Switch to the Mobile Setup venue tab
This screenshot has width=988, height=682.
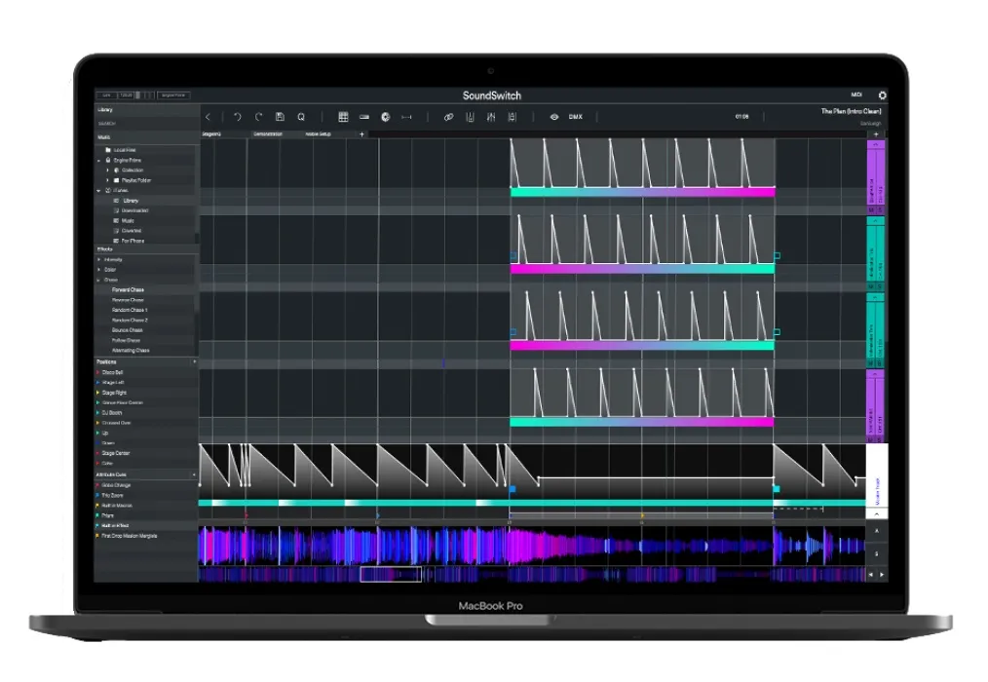point(319,134)
